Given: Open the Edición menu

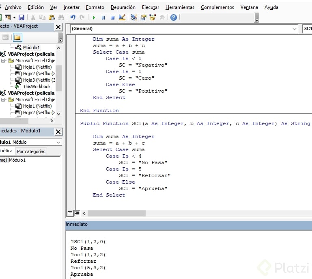Looking at the screenshot, I should pos(36,7).
